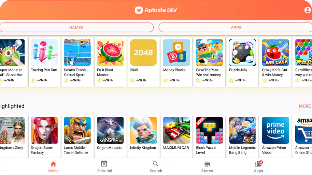Open Tracing Pen Run game

point(44,62)
